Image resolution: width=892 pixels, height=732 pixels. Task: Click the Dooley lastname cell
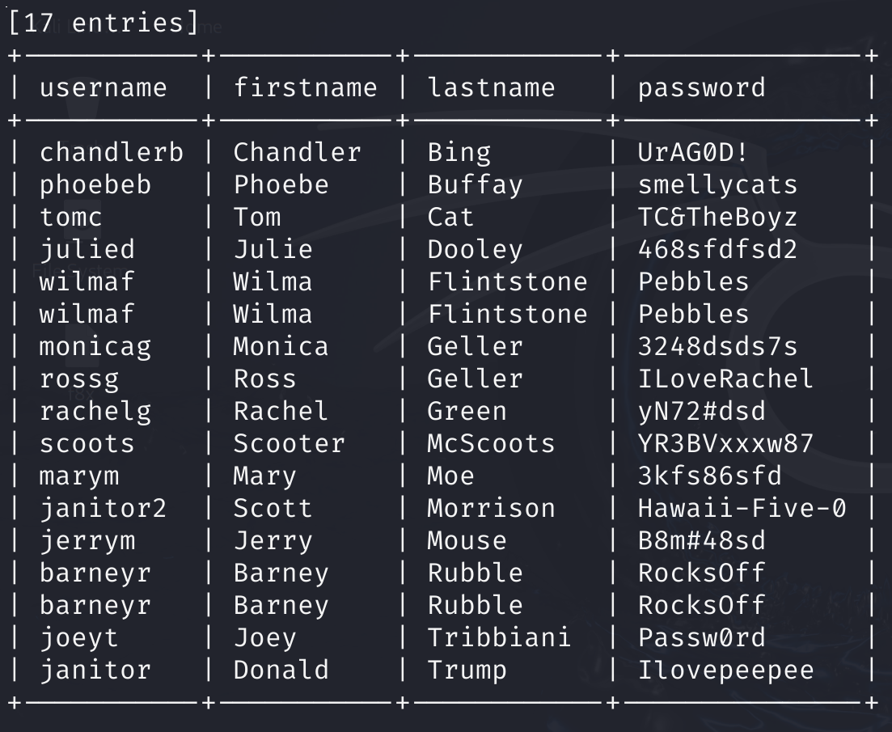tap(475, 250)
